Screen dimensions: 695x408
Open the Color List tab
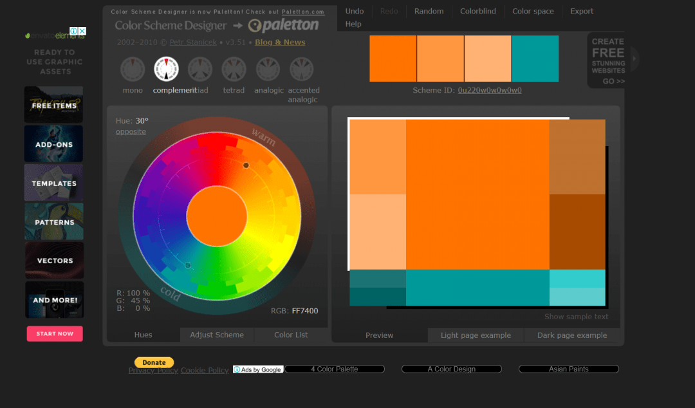pyautogui.click(x=291, y=335)
